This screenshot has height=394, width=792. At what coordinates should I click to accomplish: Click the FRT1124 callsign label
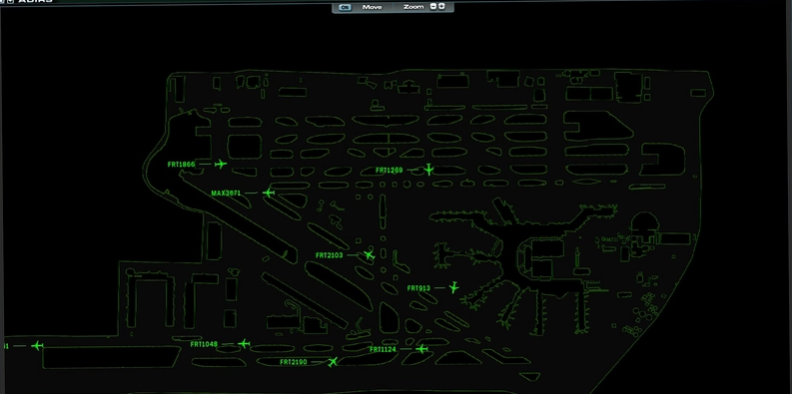(383, 349)
